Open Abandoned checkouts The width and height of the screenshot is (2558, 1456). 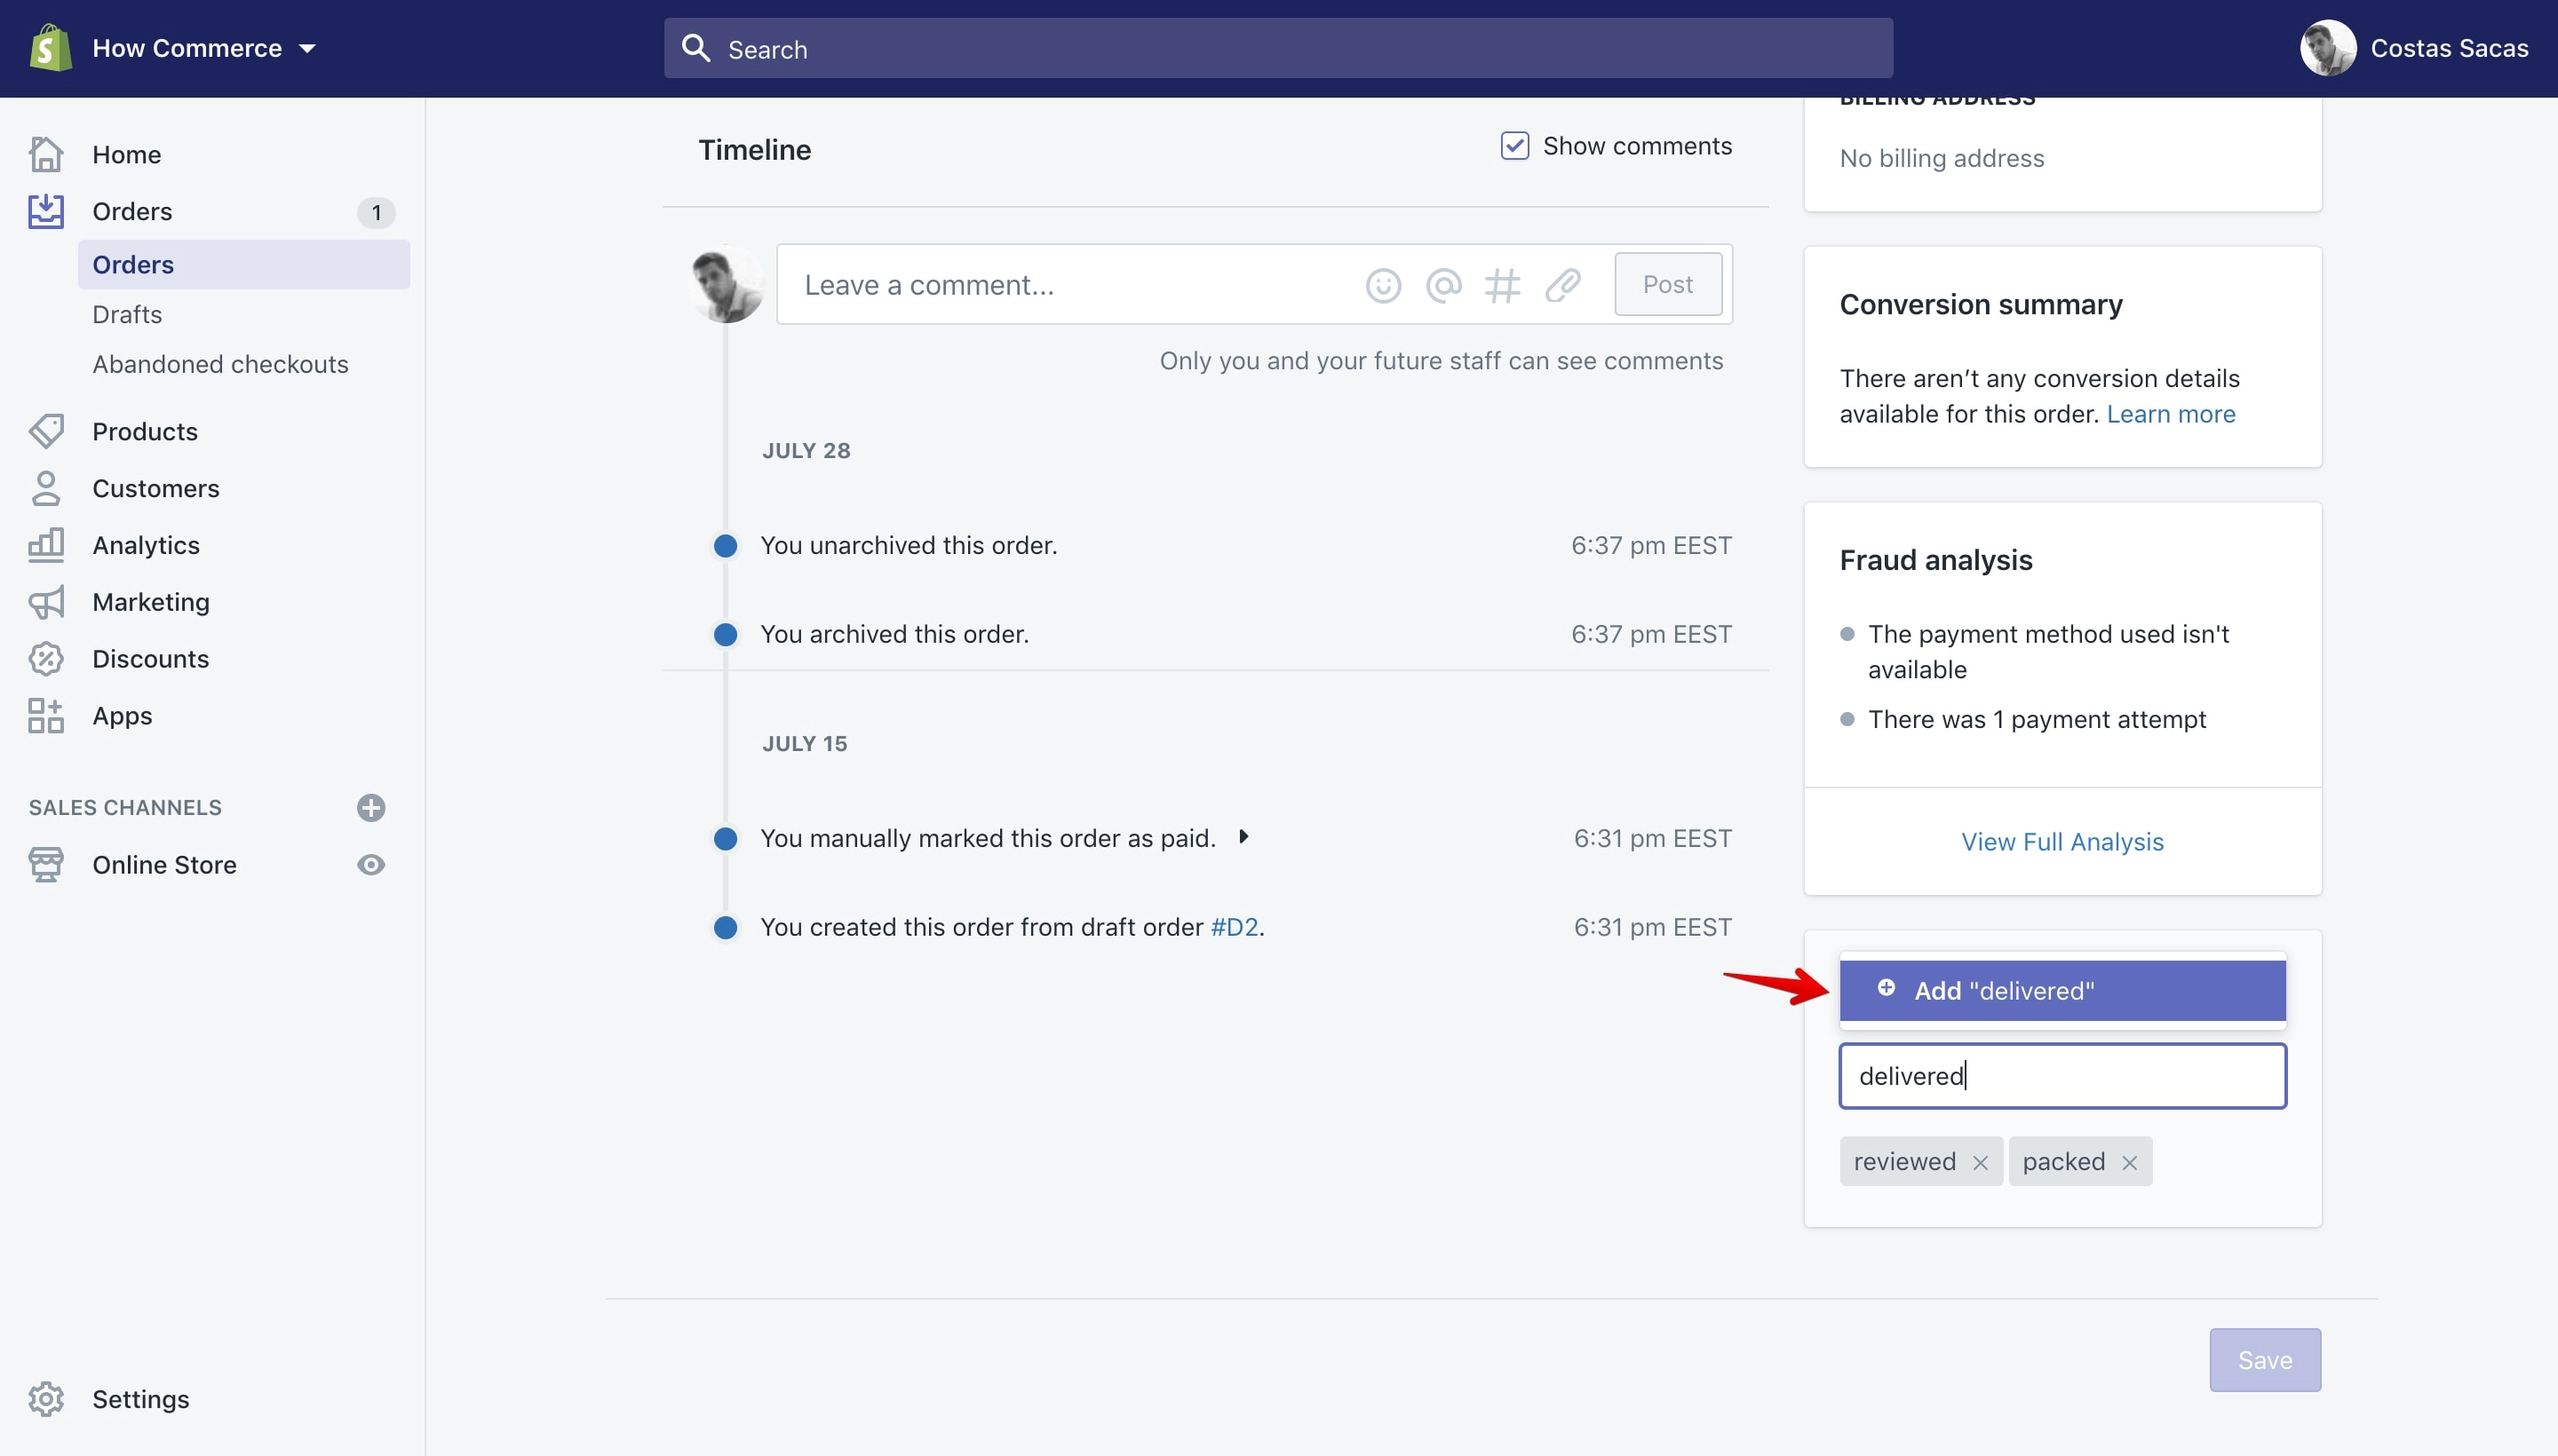coord(220,364)
